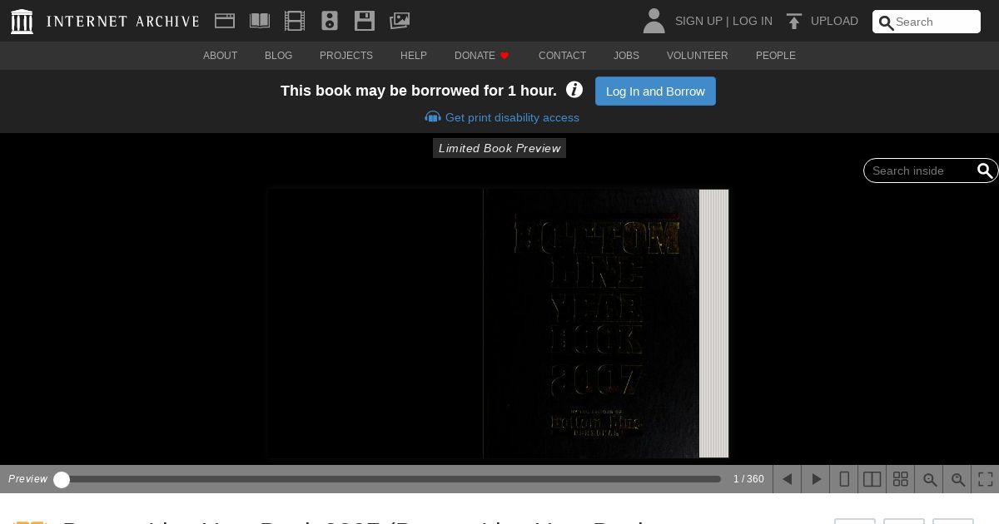The image size is (999, 524).
Task: Switch to two-page view
Action: (x=872, y=479)
